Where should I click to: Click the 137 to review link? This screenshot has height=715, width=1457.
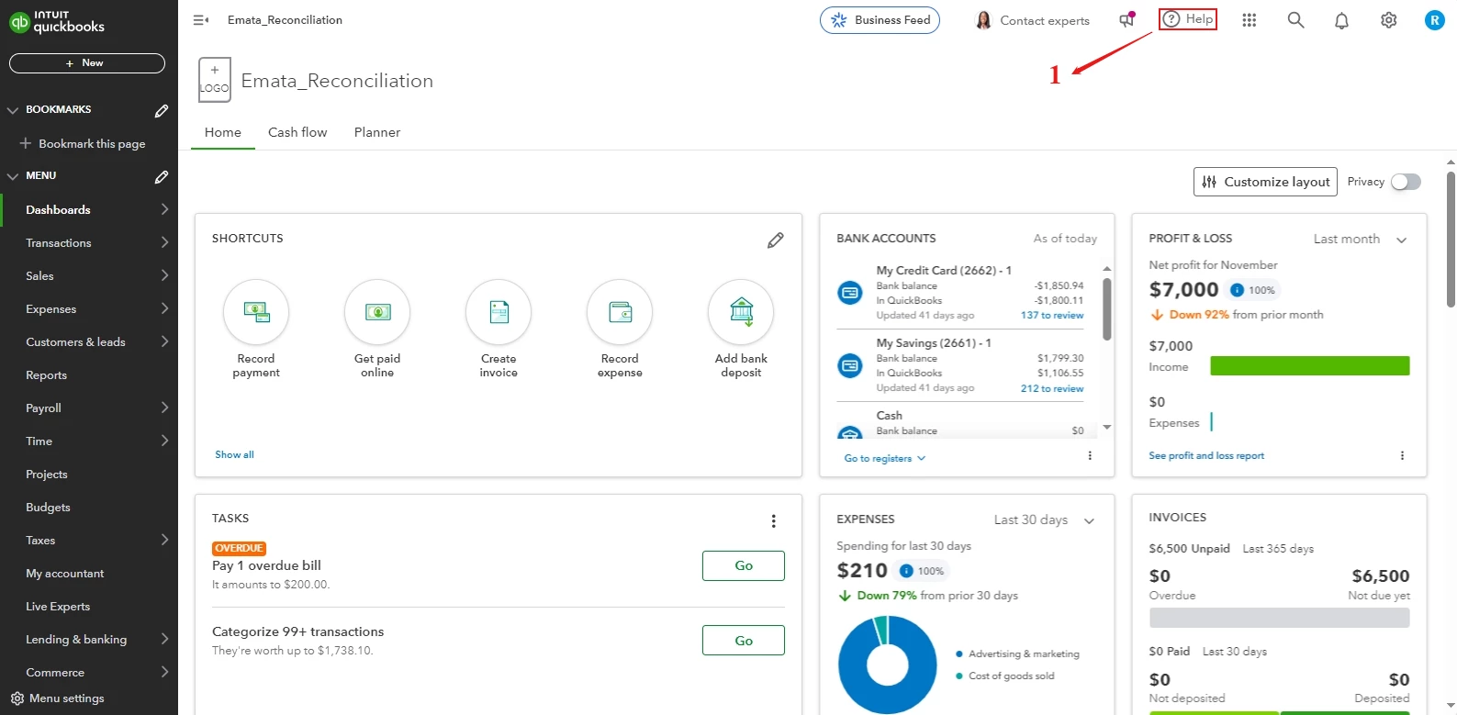click(1052, 316)
